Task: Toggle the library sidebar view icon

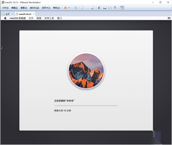Action: pos(100,8)
